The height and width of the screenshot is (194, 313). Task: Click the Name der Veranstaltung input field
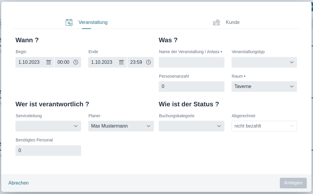coord(191,62)
